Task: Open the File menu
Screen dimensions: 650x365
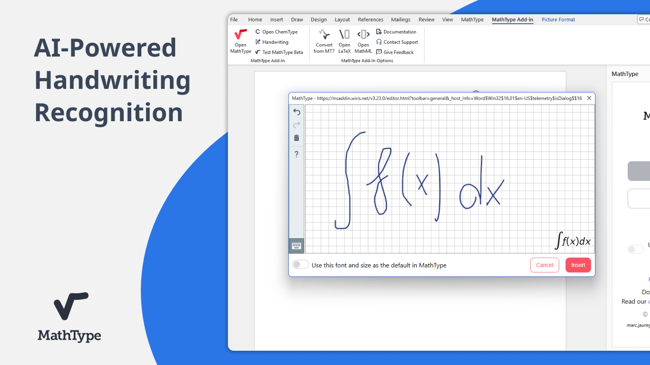Action: click(234, 19)
